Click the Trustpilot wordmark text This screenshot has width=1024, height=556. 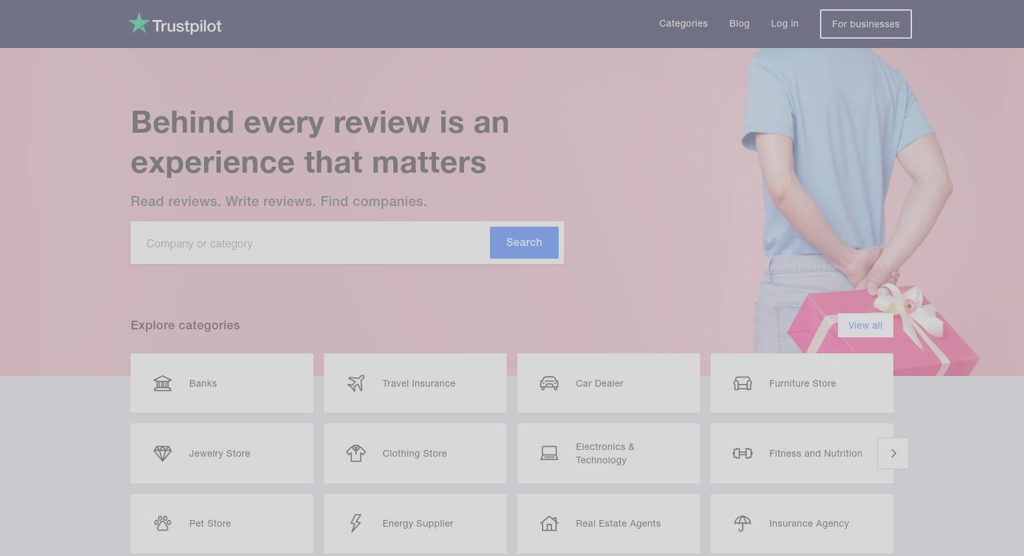pos(187,26)
